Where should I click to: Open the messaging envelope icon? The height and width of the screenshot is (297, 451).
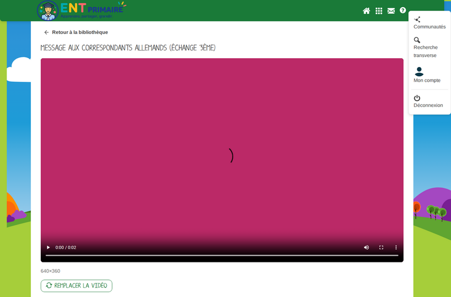tap(391, 11)
